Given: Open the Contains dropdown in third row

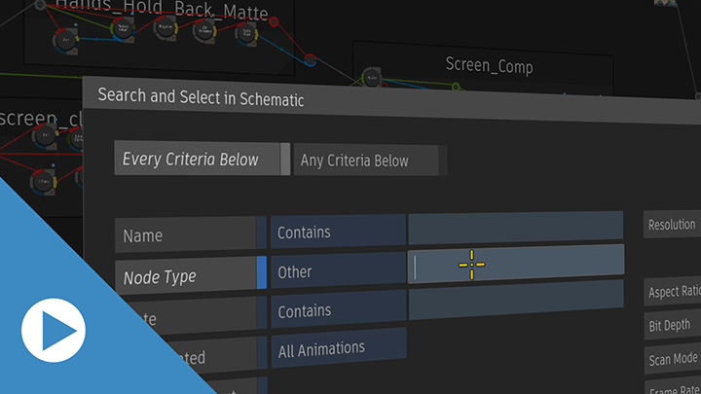Looking at the screenshot, I should [339, 309].
